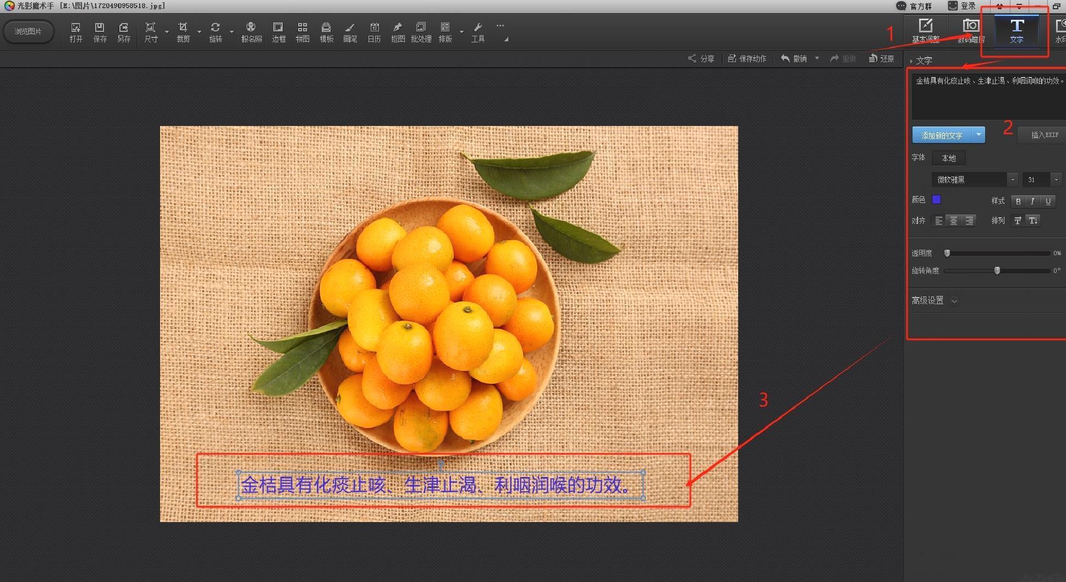This screenshot has height=582, width=1066.
Task: Open the 旋转 dropdown arrow
Action: [232, 32]
